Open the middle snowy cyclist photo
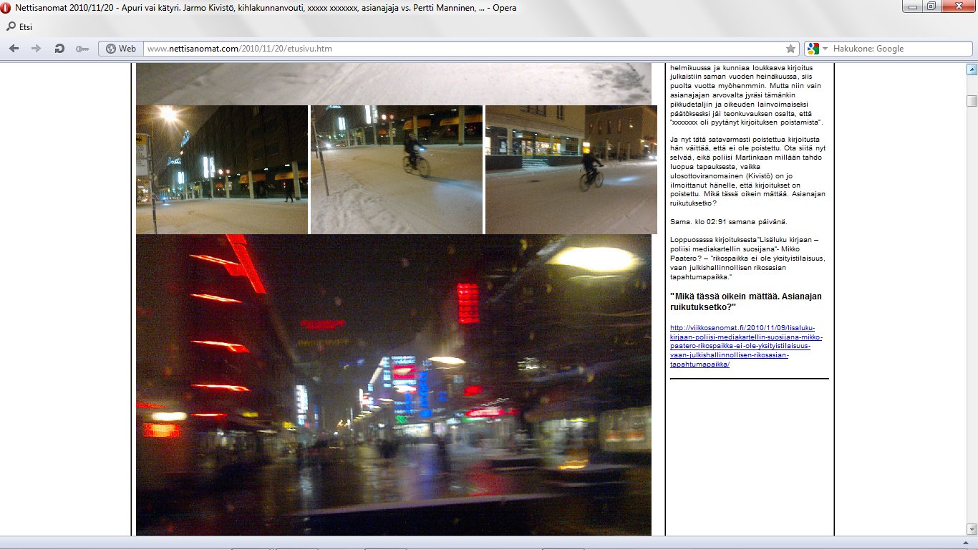Screen dimensions: 978x550 pos(397,170)
